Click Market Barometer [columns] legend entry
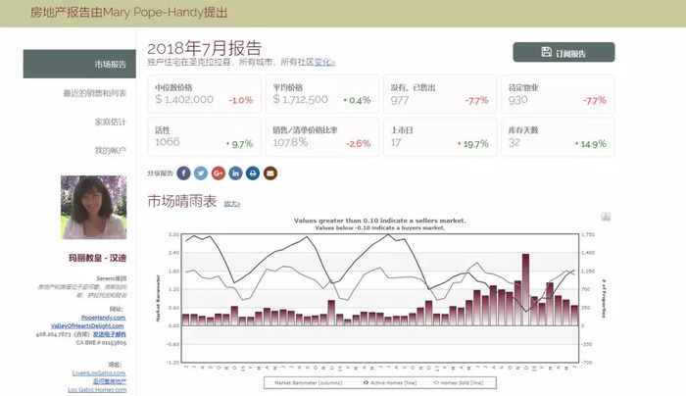This screenshot has height=396, width=686. (308, 382)
